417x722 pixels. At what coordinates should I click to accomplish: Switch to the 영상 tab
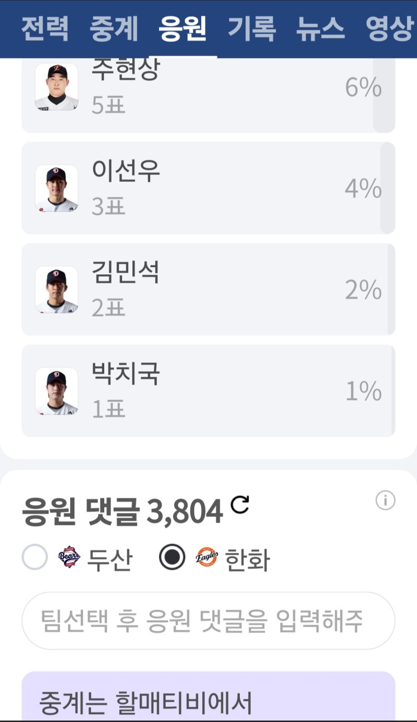[x=388, y=29]
